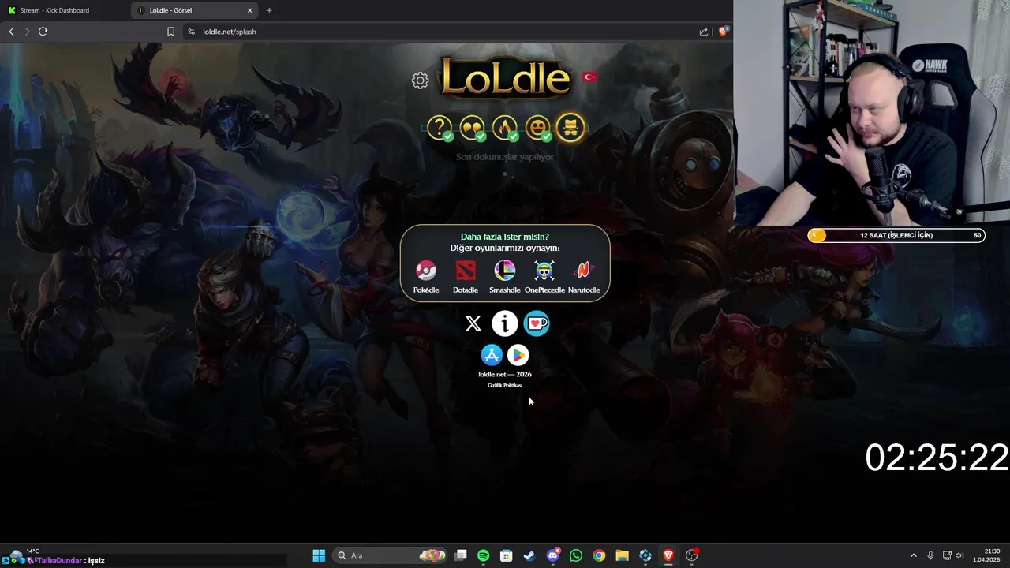This screenshot has width=1010, height=568.
Task: Open Discord from the taskbar
Action: 553,555
